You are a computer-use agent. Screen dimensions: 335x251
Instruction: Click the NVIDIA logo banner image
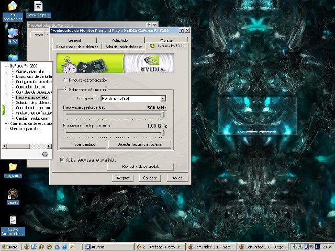tap(115, 63)
